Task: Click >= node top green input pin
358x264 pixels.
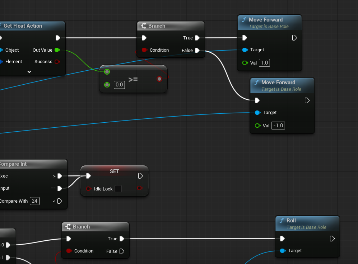Action: pos(107,72)
